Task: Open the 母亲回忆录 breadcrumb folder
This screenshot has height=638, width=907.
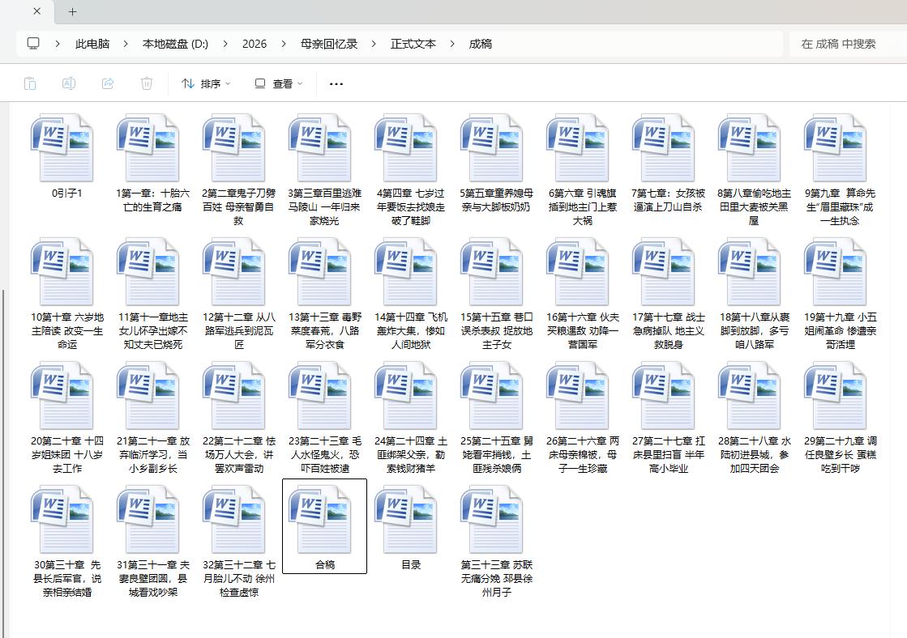Action: click(x=328, y=44)
